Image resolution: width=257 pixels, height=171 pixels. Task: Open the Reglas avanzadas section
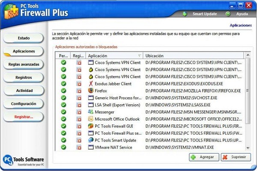point(24,64)
